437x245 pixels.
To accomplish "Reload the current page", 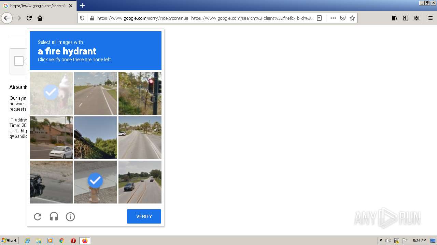I will (29, 18).
